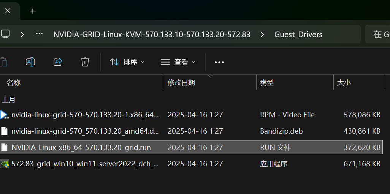The image size is (390, 194).
Task: Click the 372,620 KB size value
Action: pyautogui.click(x=362, y=148)
